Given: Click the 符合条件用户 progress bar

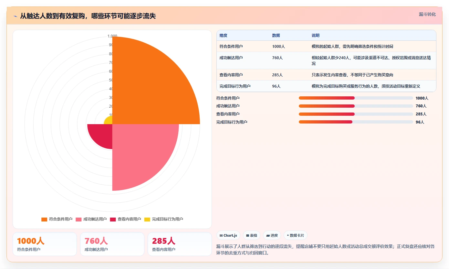Looking at the screenshot, I should tap(356, 98).
